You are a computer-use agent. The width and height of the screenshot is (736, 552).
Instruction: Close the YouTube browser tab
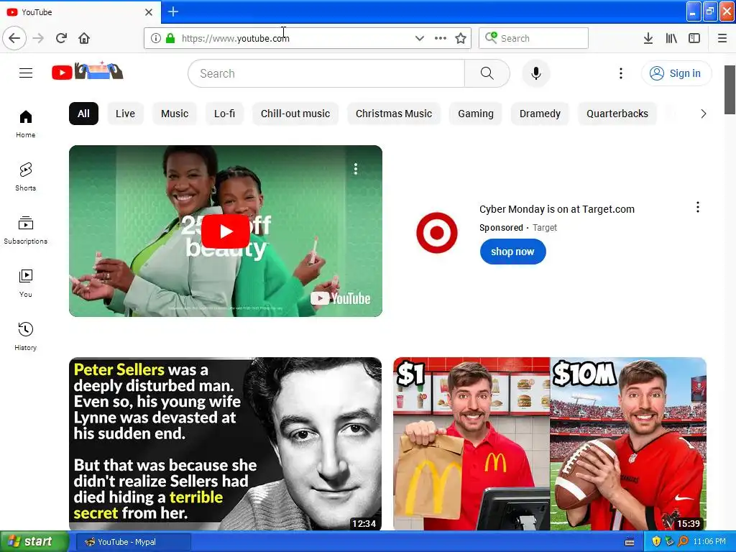149,11
